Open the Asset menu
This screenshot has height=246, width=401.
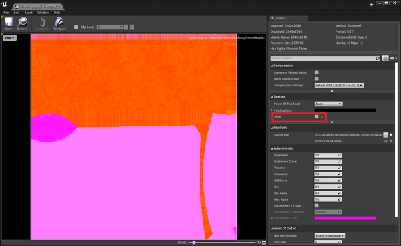28,13
